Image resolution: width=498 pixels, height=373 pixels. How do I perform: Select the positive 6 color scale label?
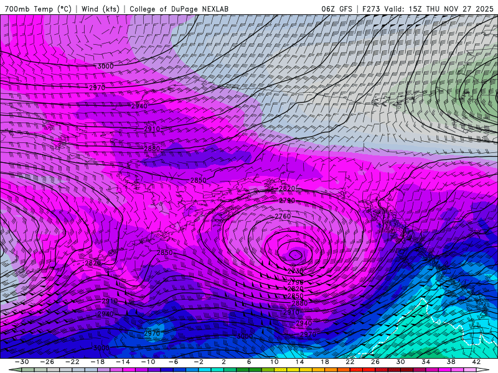(249, 362)
